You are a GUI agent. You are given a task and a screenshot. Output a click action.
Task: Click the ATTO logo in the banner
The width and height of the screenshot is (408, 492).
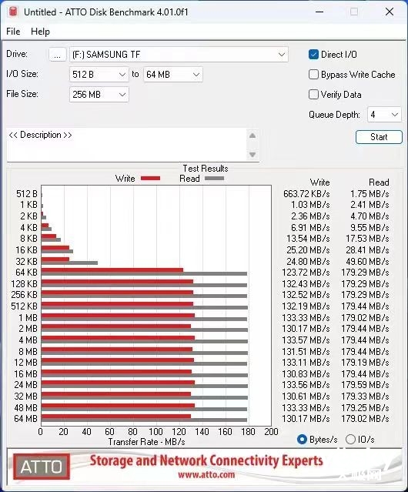click(42, 467)
